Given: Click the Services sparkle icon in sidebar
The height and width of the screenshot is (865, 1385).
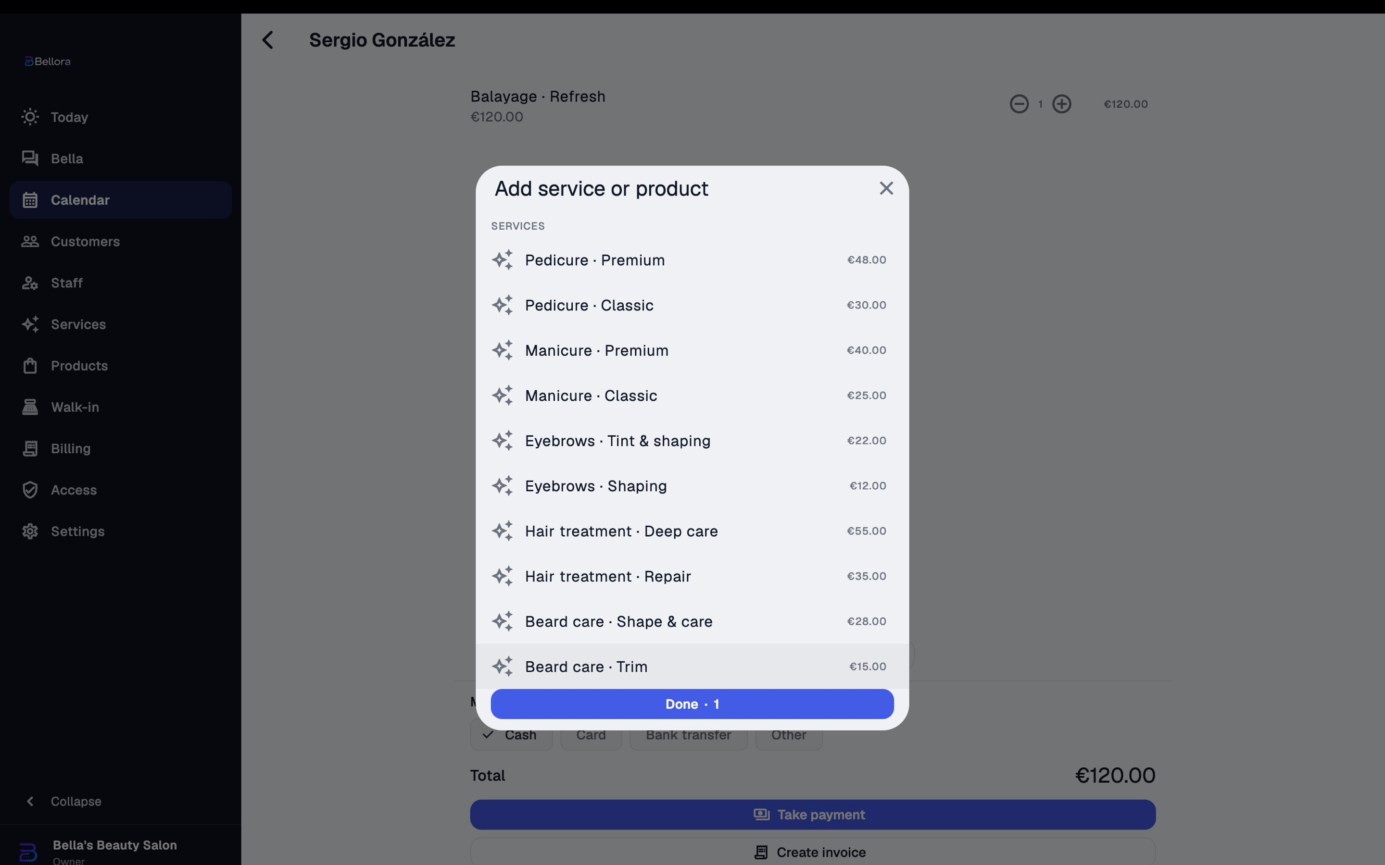Looking at the screenshot, I should (x=30, y=324).
